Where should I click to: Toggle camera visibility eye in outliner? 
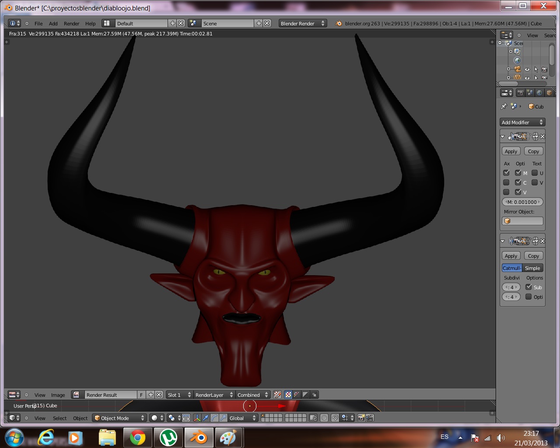tap(527, 70)
